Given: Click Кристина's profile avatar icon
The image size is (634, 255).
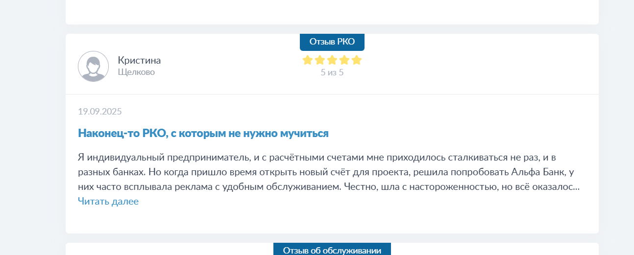Looking at the screenshot, I should pyautogui.click(x=93, y=66).
